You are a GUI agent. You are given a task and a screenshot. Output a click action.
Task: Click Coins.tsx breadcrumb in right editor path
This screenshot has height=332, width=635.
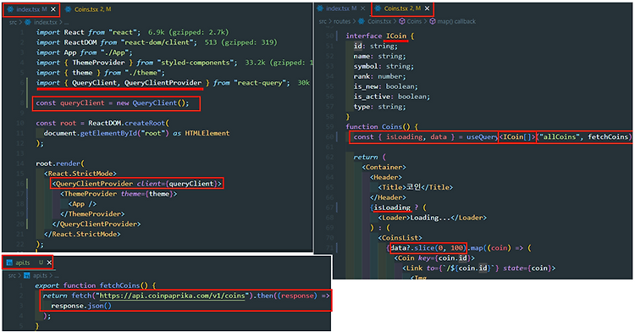379,21
